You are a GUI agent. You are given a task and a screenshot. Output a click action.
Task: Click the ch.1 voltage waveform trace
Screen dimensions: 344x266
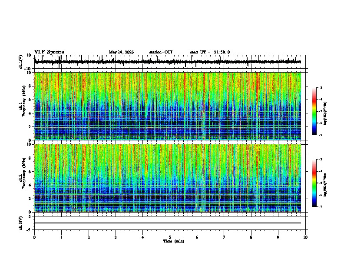[x=168, y=62]
